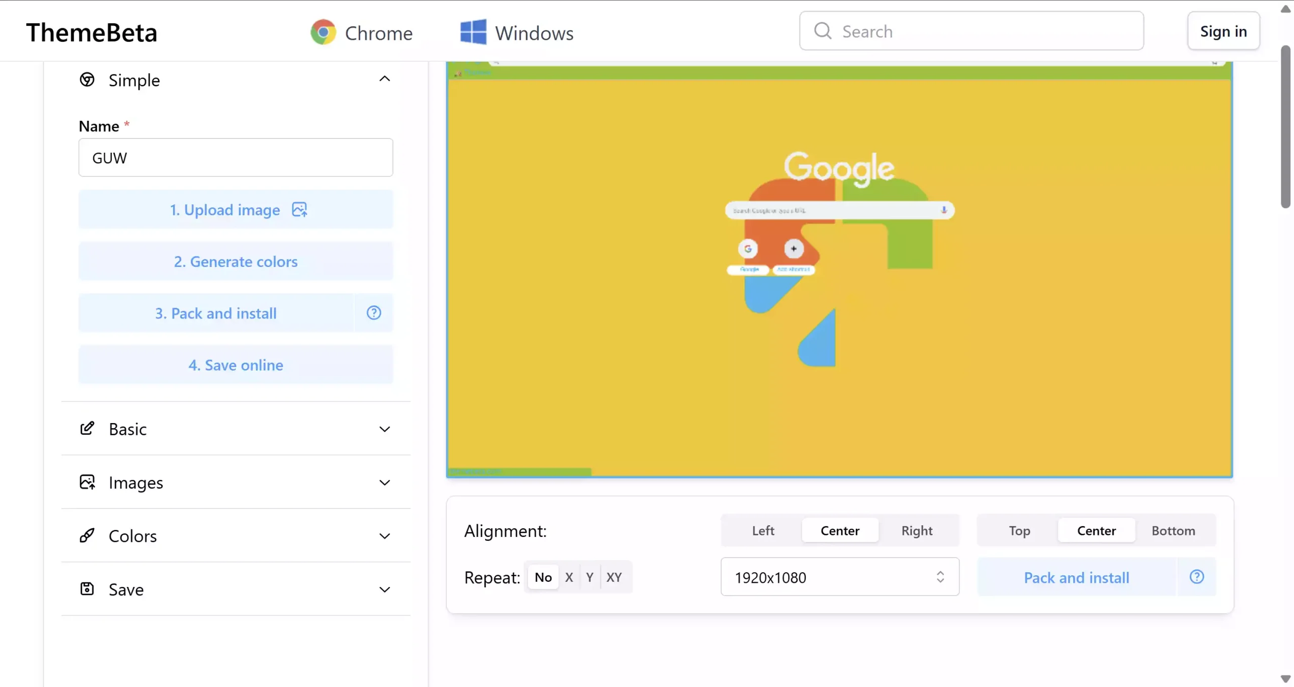Open help for step 3 Pack and install
The image size is (1294, 687).
tap(374, 313)
